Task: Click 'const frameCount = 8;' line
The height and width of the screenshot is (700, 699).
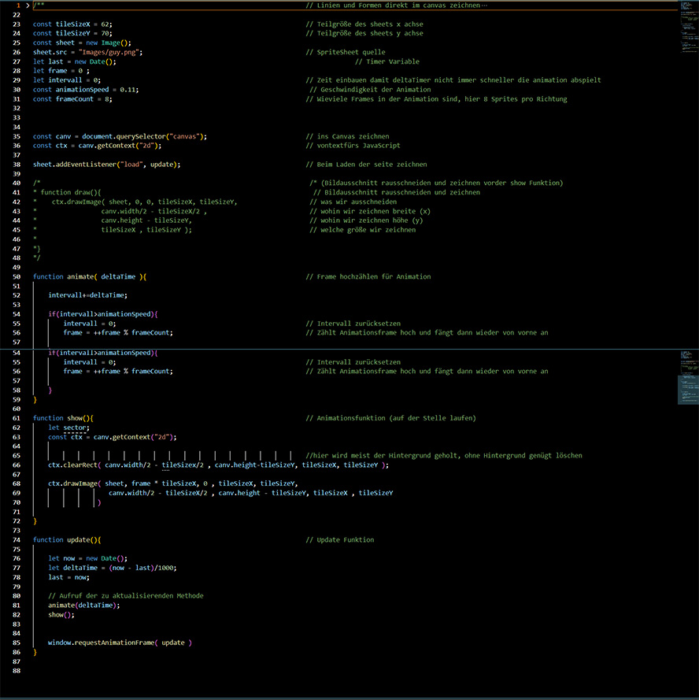Action: [72, 99]
